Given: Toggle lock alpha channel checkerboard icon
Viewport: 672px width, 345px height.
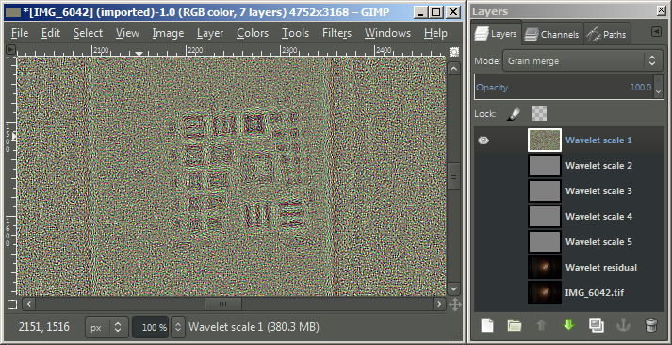Looking at the screenshot, I should pyautogui.click(x=539, y=113).
